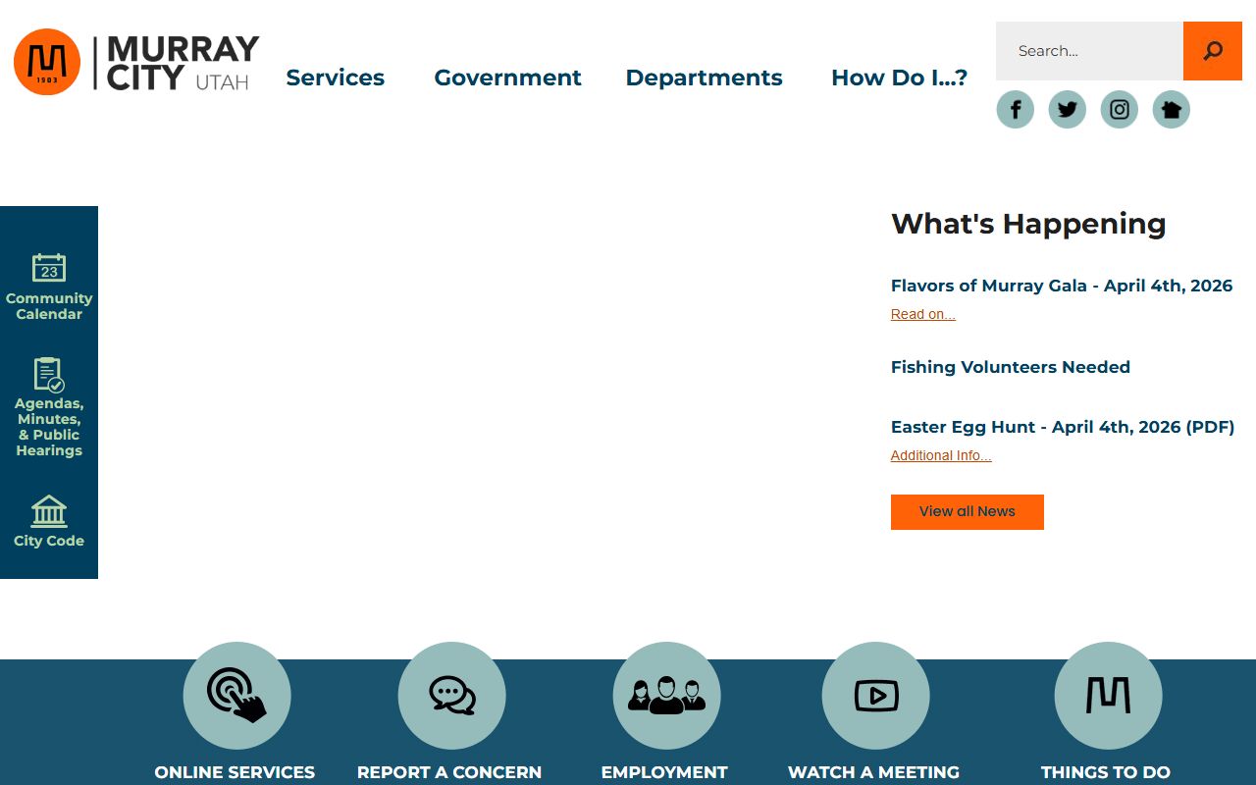Open the Services menu

[336, 78]
